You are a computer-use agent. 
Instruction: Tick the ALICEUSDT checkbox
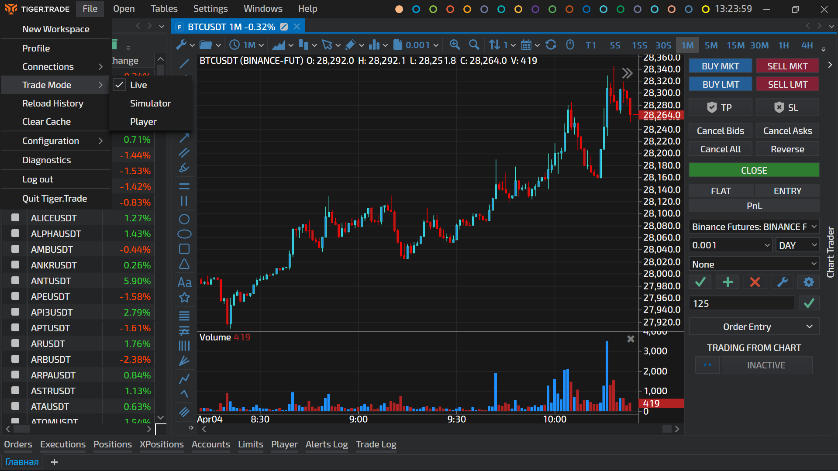point(15,218)
